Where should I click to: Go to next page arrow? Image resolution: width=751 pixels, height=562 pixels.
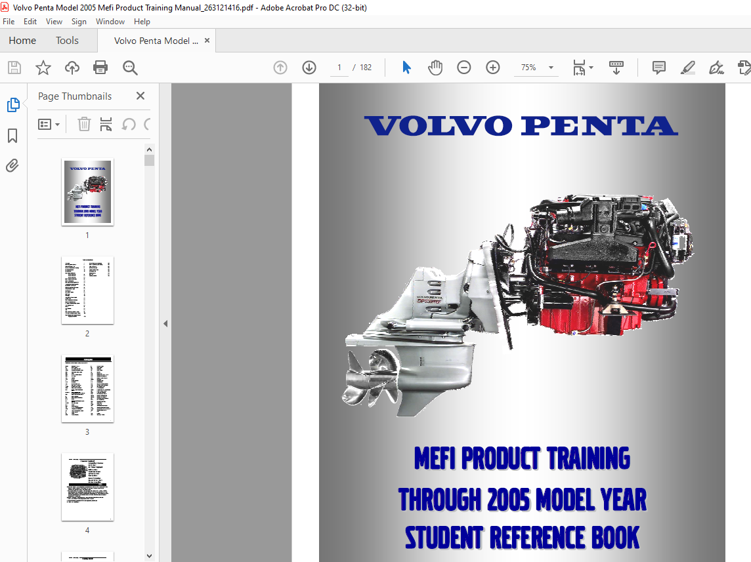click(309, 68)
